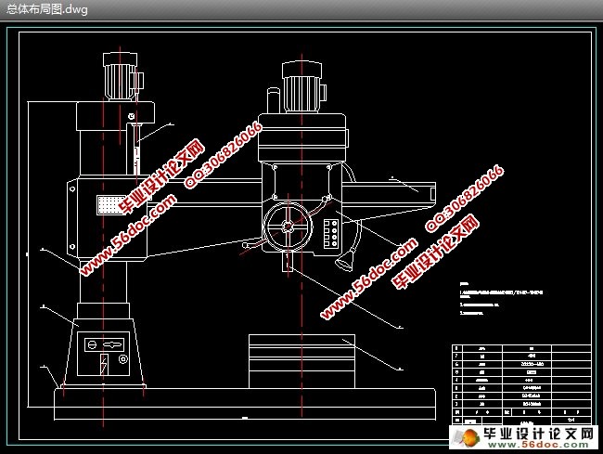Select the four-button panel on spindle head
The width and height of the screenshot is (603, 454).
point(331,234)
